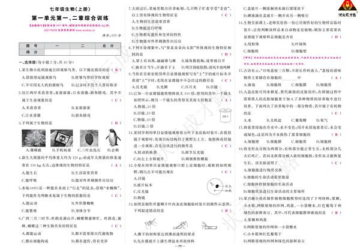Click the fill-in blank line in question 15
Viewport: 360px width, 252px height.
tap(289, 79)
